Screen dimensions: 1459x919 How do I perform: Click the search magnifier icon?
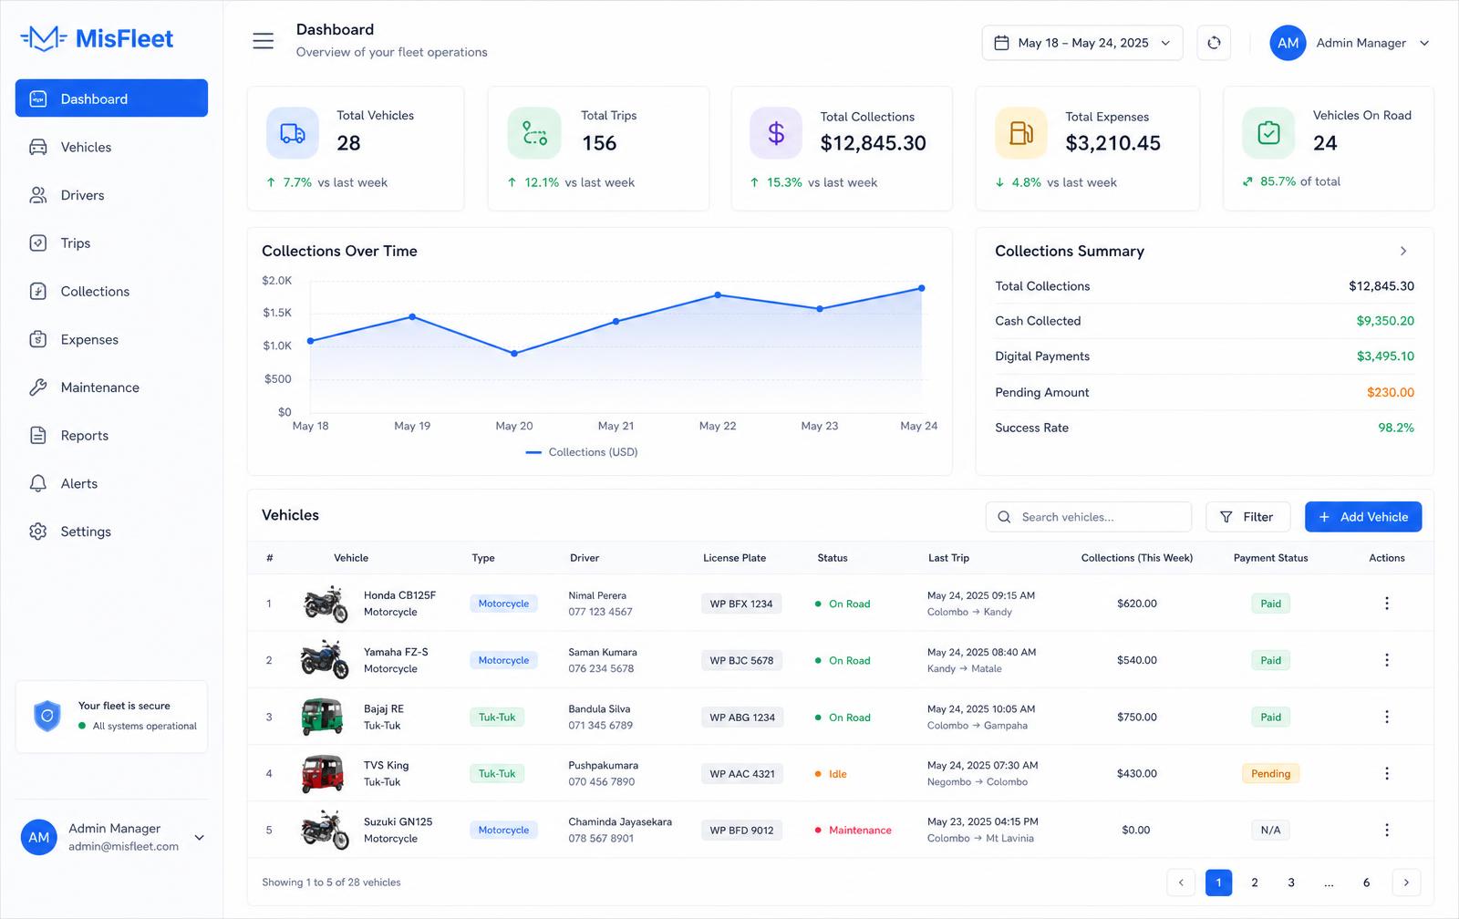point(1004,517)
